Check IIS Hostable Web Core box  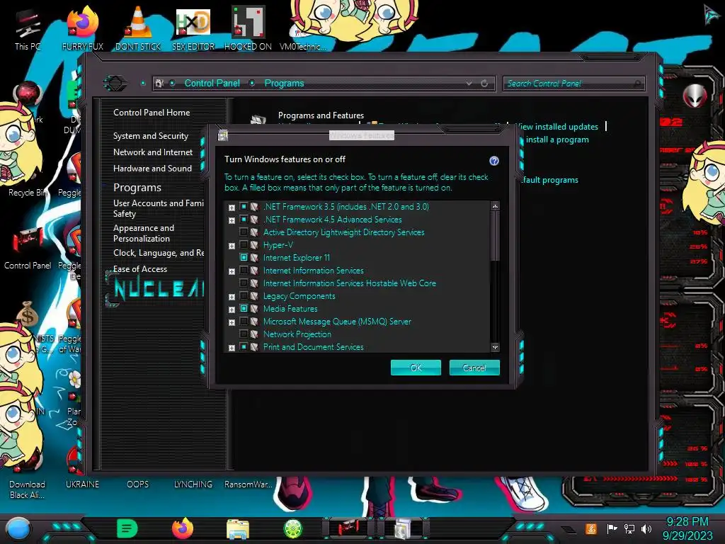244,283
